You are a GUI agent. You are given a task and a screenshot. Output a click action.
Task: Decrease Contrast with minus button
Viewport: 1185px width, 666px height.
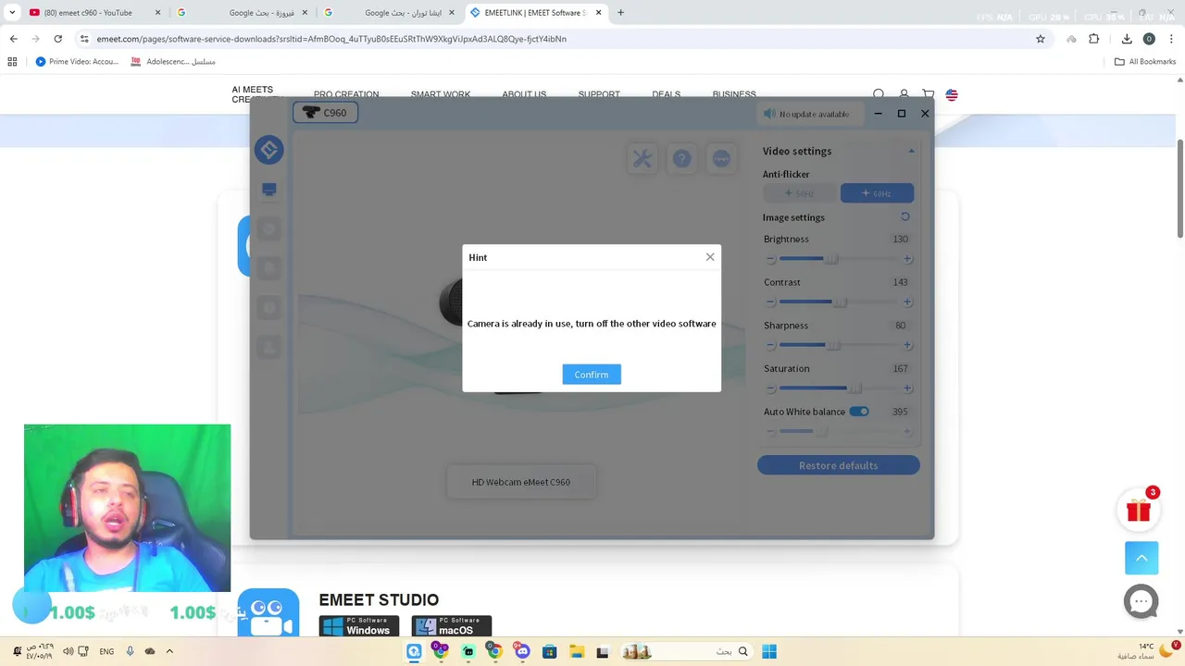pos(770,302)
